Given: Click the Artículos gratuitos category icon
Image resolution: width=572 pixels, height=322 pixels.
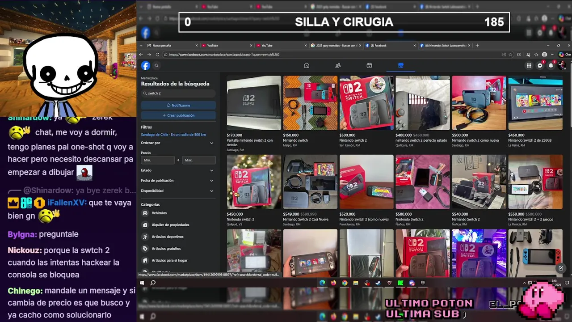Looking at the screenshot, I should tap(145, 249).
